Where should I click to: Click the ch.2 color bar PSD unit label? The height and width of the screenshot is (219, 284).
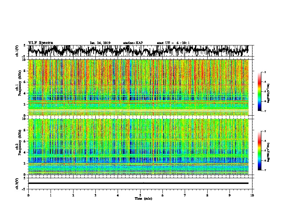269,152
